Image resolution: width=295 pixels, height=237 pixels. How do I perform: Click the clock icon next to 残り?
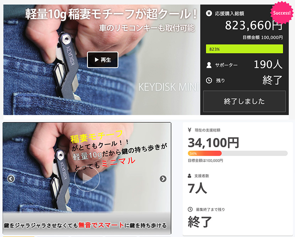pyautogui.click(x=209, y=81)
